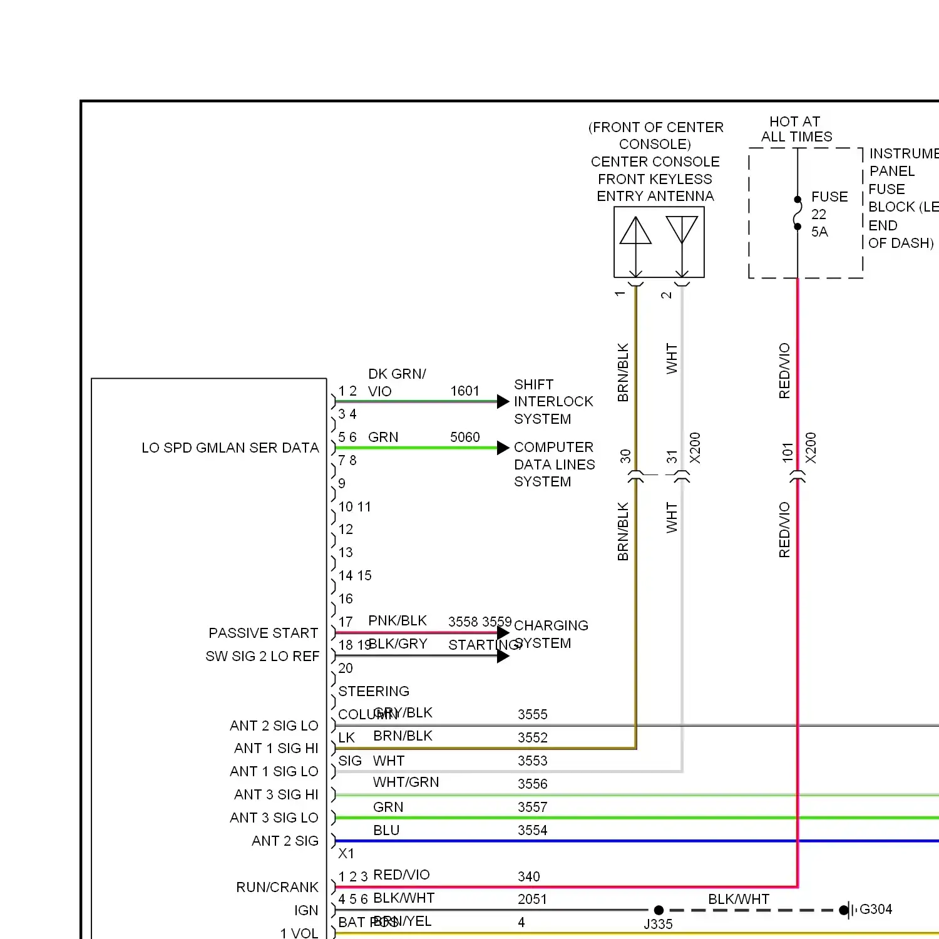This screenshot has height=939, width=939.
Task: Click the WHT/GRN wire color label
Action: [x=406, y=782]
